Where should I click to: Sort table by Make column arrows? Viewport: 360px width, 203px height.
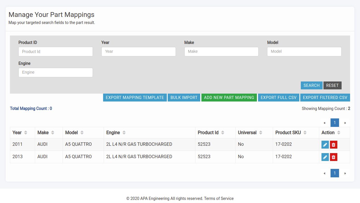[53, 133]
